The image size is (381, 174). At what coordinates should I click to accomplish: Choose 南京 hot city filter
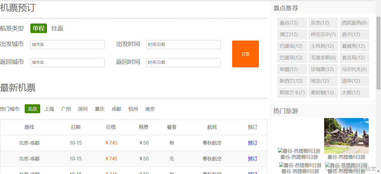150,109
